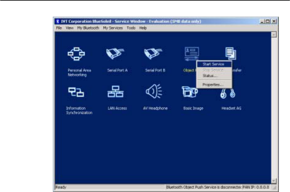290x192 pixels.
Task: Click the PAN IP: 0.0.0.0 status entry
Action: [256, 187]
